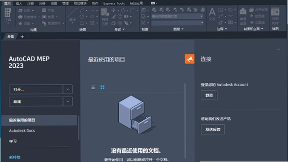Screen dimensions: 288x162
Task: Open the 工具 tools palette icon
Action: pyautogui.click(x=8, y=13)
